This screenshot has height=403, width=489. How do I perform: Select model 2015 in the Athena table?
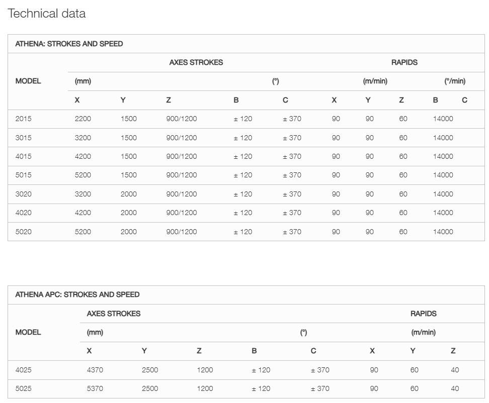click(x=23, y=119)
